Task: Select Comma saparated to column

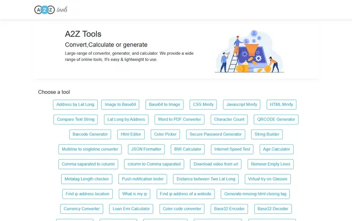Action: point(88,164)
